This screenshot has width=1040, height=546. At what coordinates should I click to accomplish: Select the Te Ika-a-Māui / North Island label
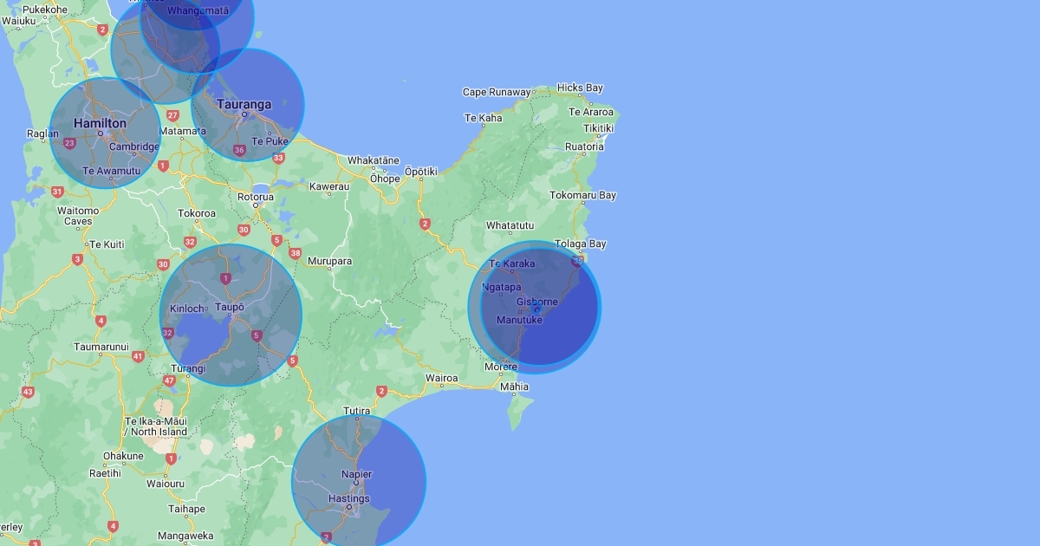pyautogui.click(x=155, y=426)
